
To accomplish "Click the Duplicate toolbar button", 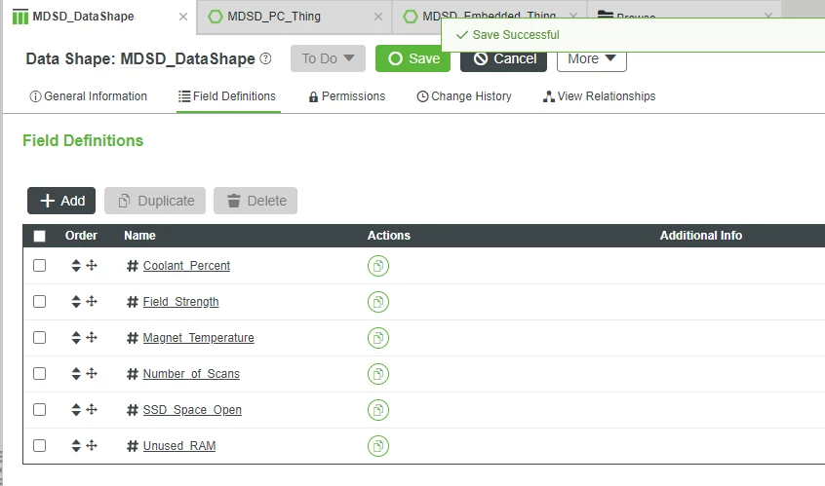I will [x=155, y=201].
